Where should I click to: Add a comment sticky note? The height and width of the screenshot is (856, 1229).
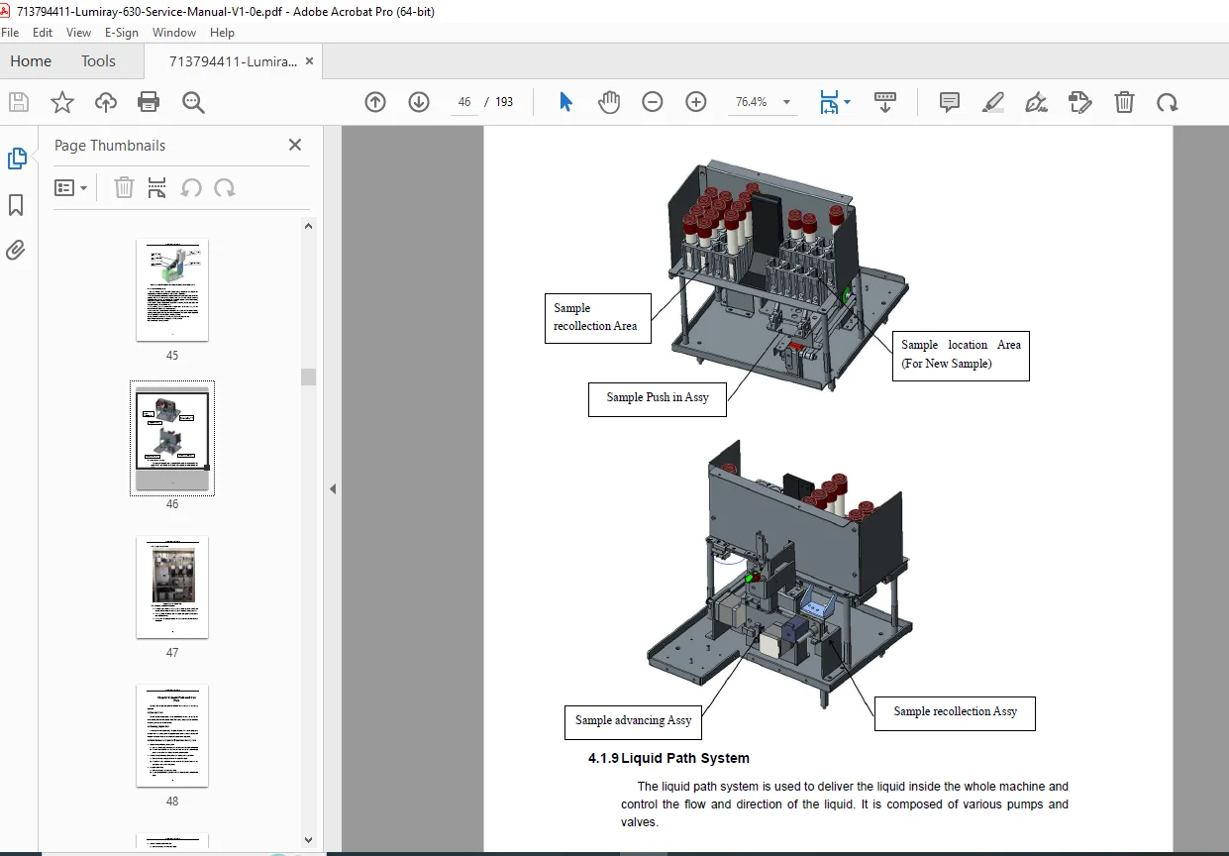(x=950, y=102)
